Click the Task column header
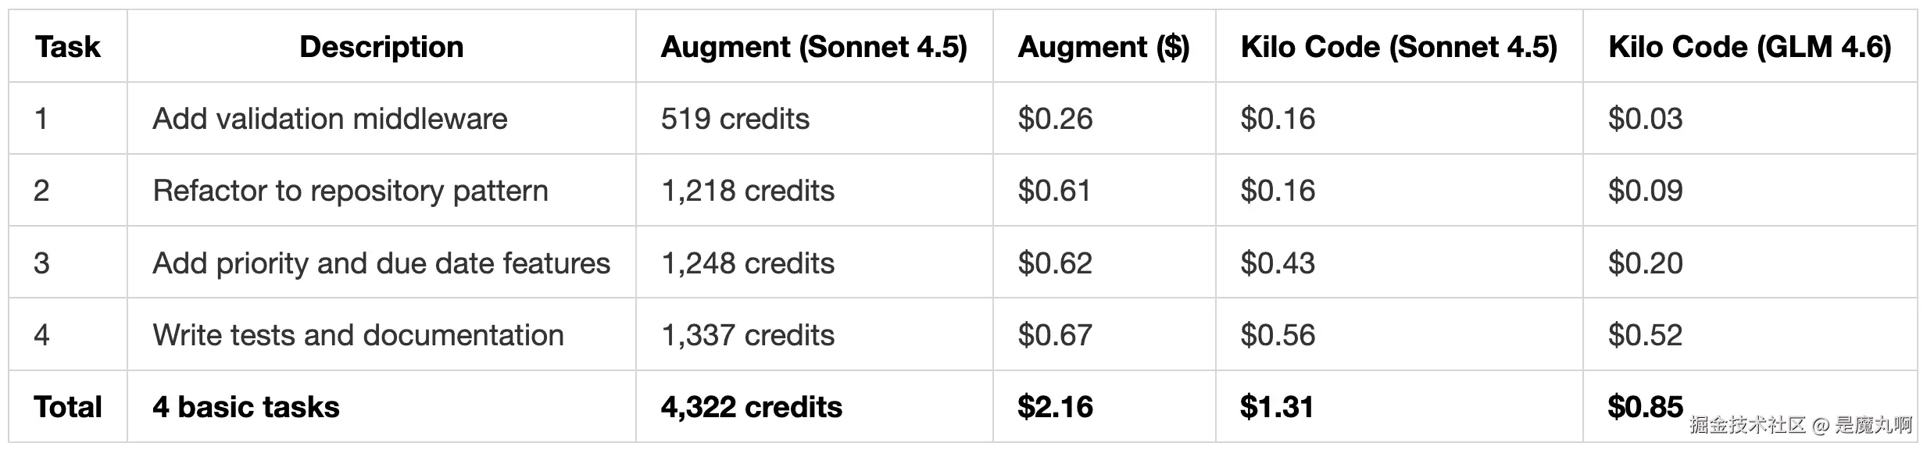Screen dimensions: 1927x450 [x=68, y=47]
